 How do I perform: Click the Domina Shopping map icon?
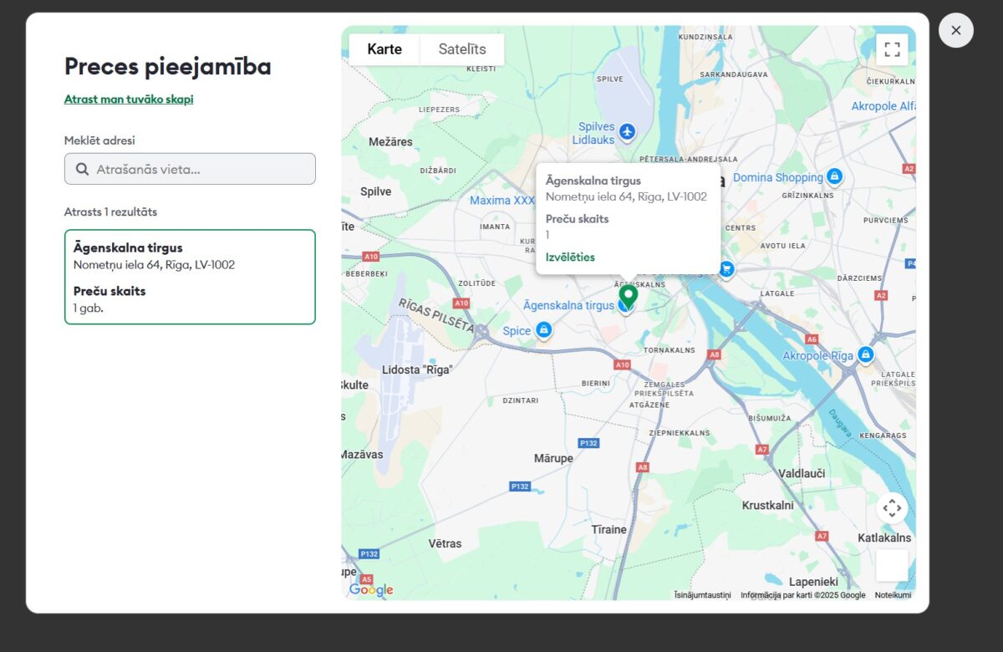click(x=833, y=177)
